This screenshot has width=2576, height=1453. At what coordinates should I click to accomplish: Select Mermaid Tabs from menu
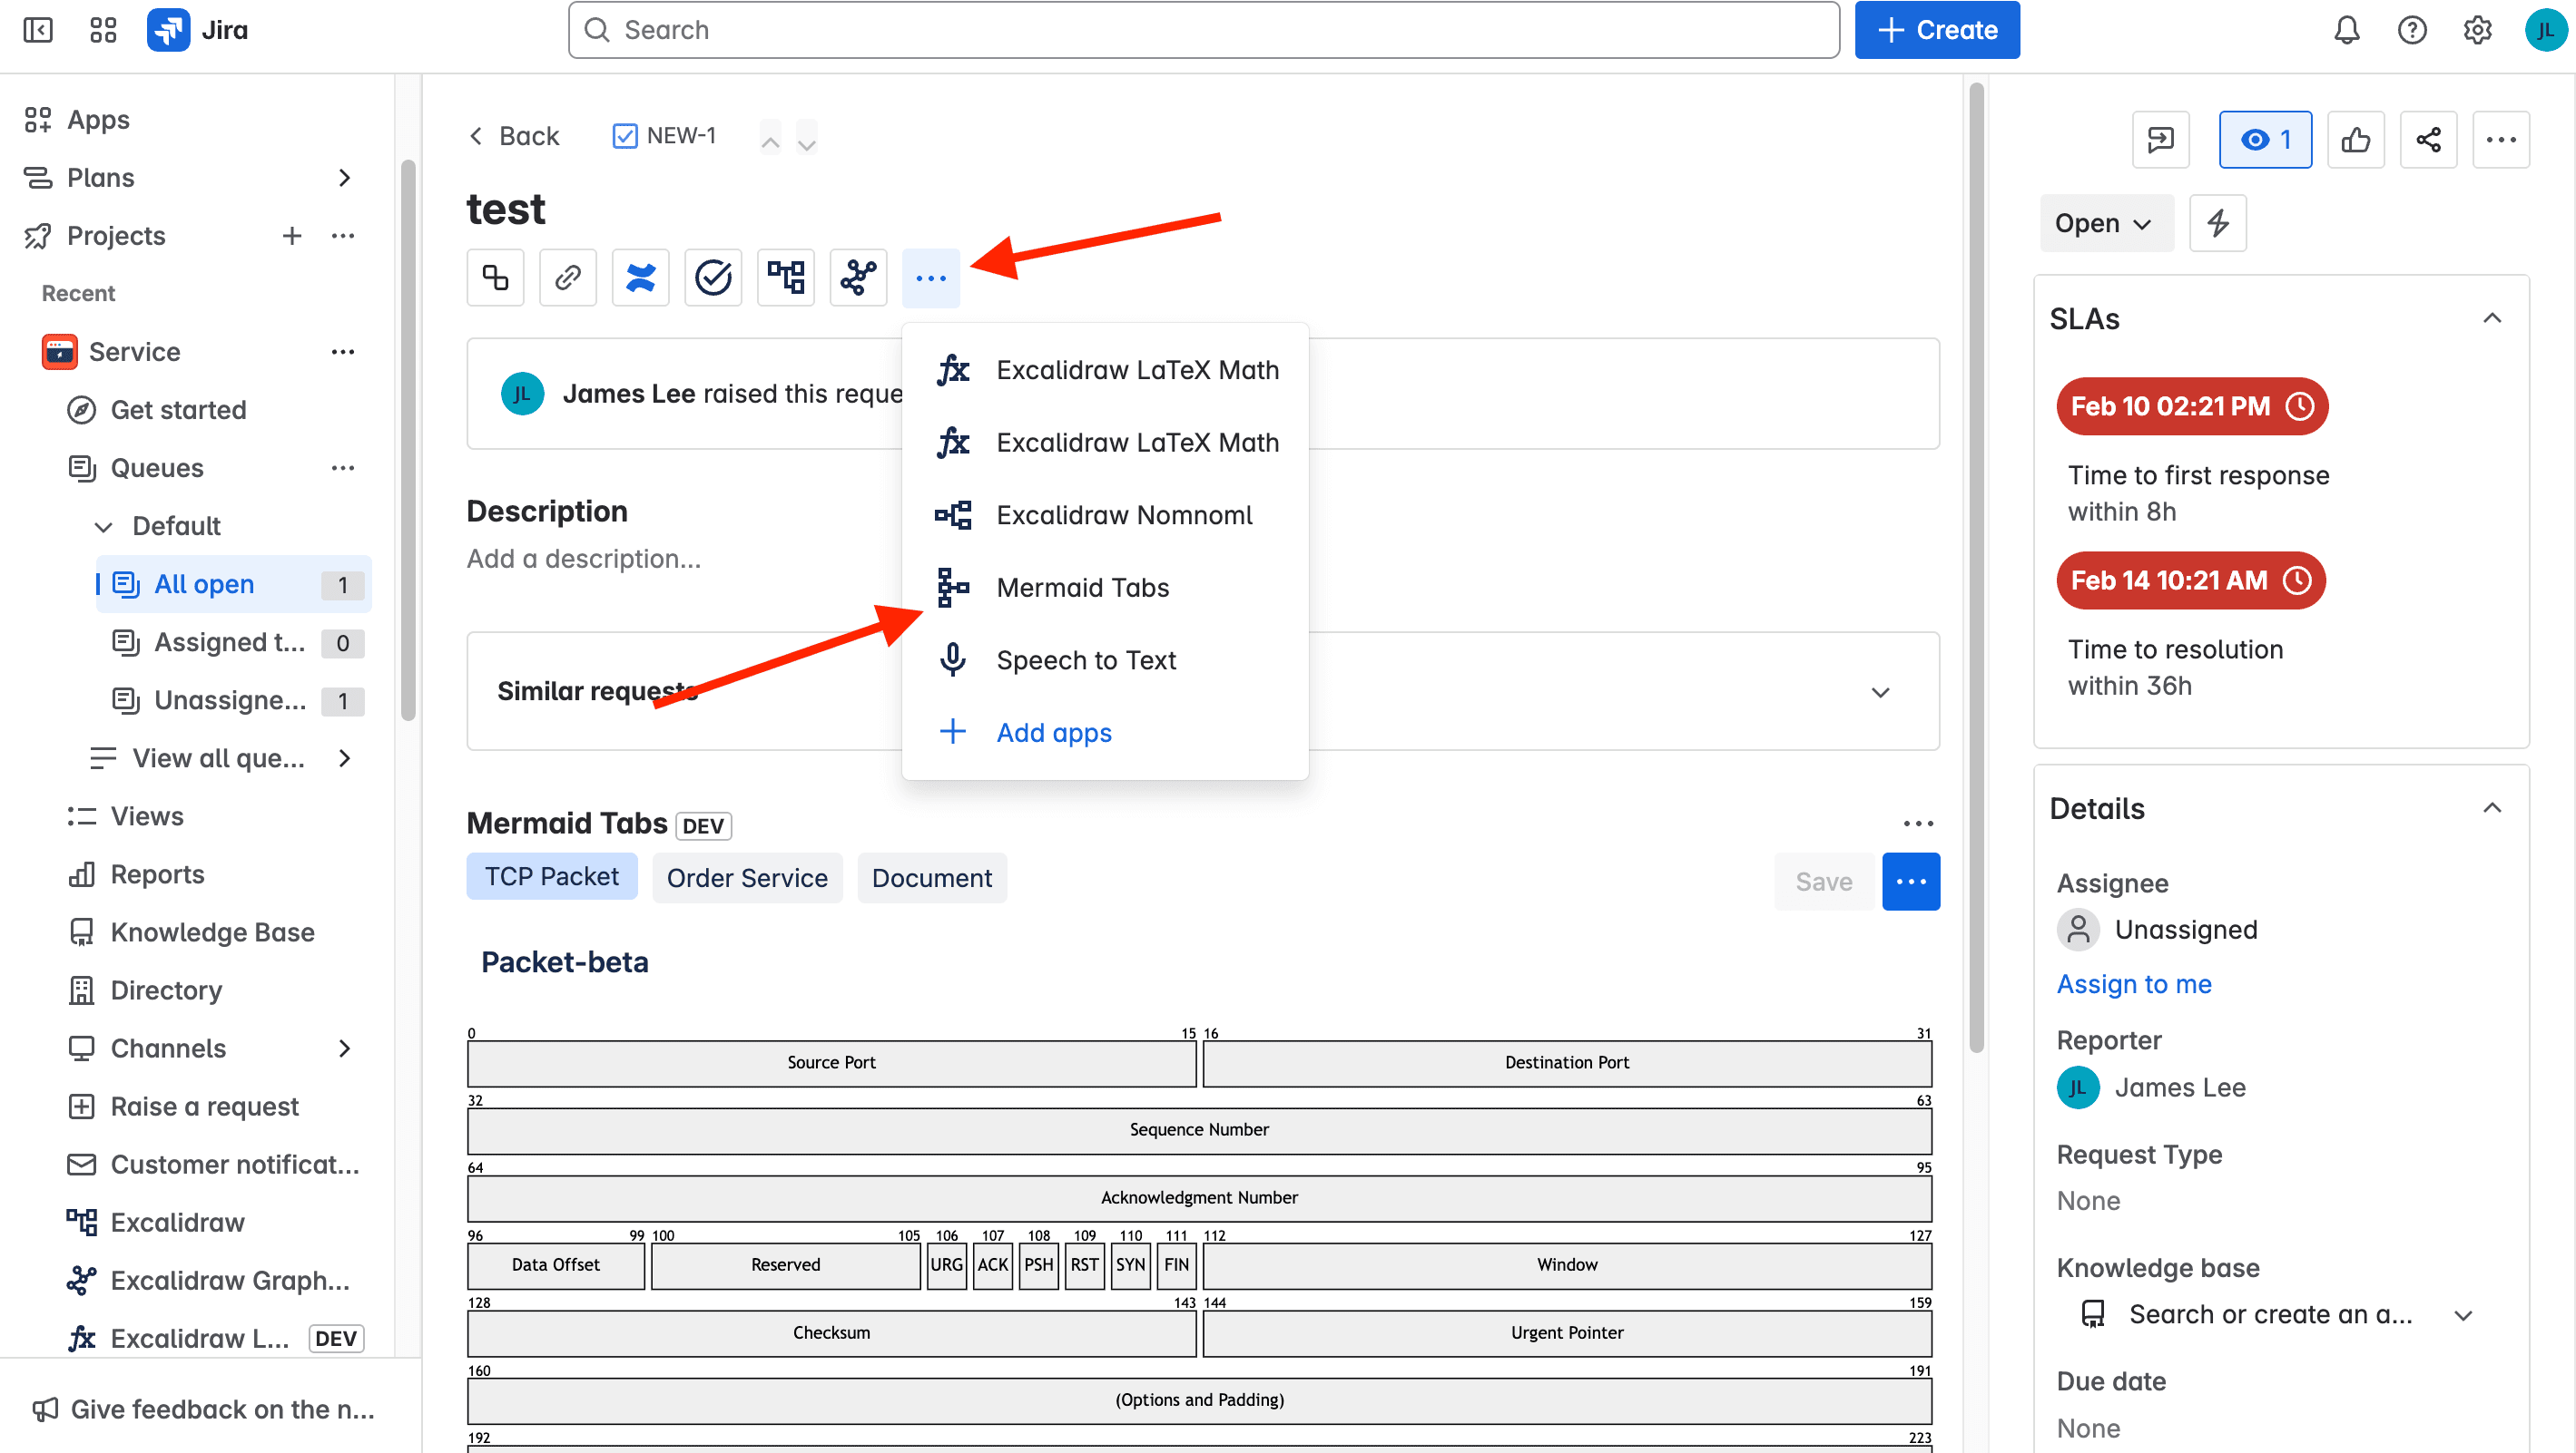1105,588
